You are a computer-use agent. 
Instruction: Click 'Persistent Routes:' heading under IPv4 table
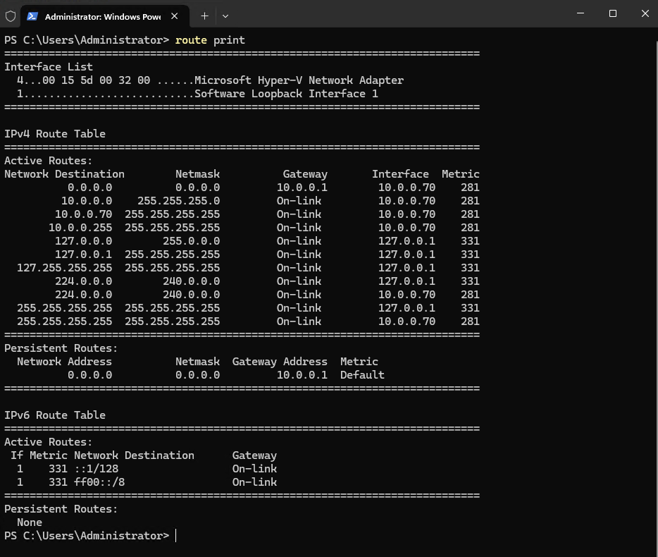pyautogui.click(x=61, y=348)
